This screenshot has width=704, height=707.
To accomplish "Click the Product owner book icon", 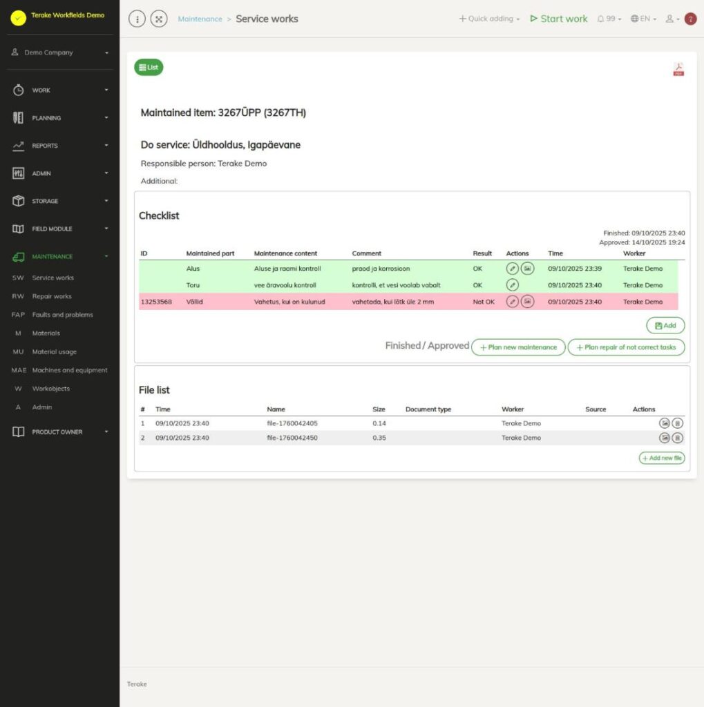I will pos(18,432).
